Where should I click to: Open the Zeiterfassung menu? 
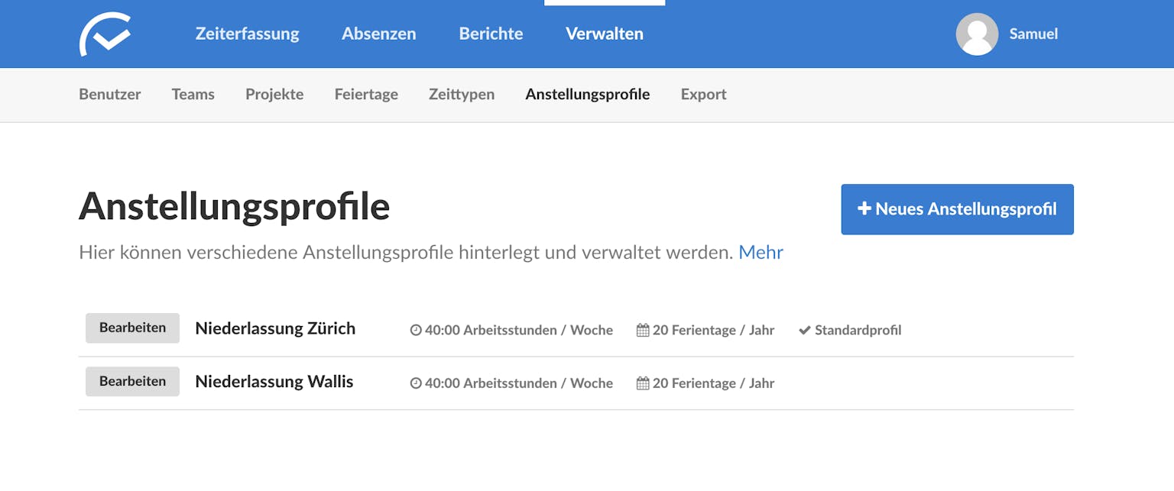click(248, 34)
